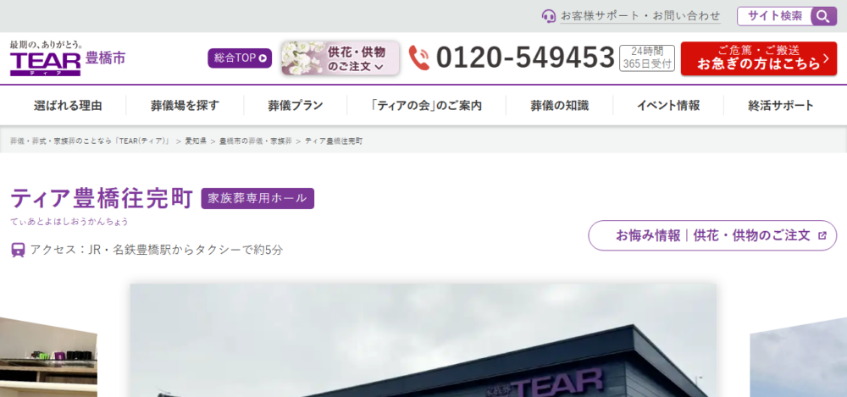Click breadcrumb 葬儀・葬式・家族葬のことなら「TEAR(ティア)」

pyautogui.click(x=91, y=141)
